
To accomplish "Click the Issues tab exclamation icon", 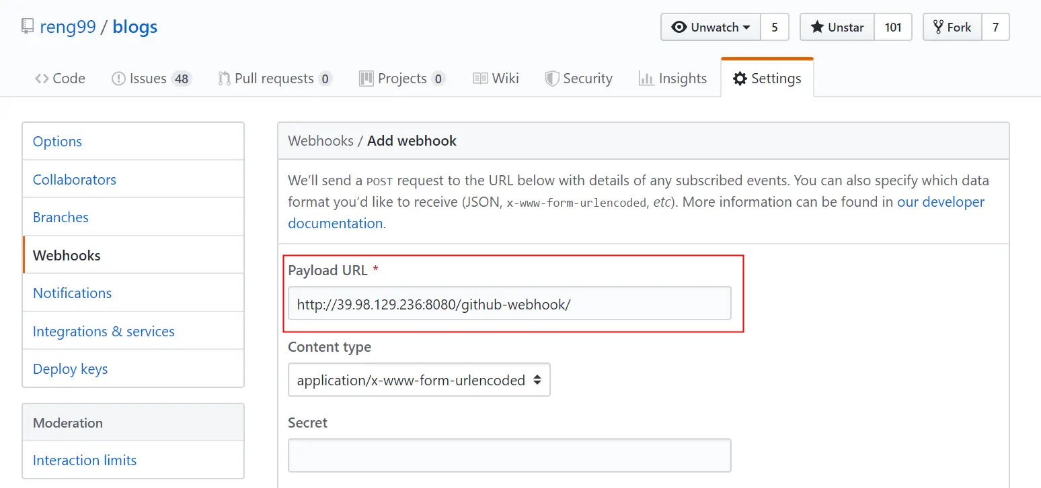I will [x=118, y=79].
